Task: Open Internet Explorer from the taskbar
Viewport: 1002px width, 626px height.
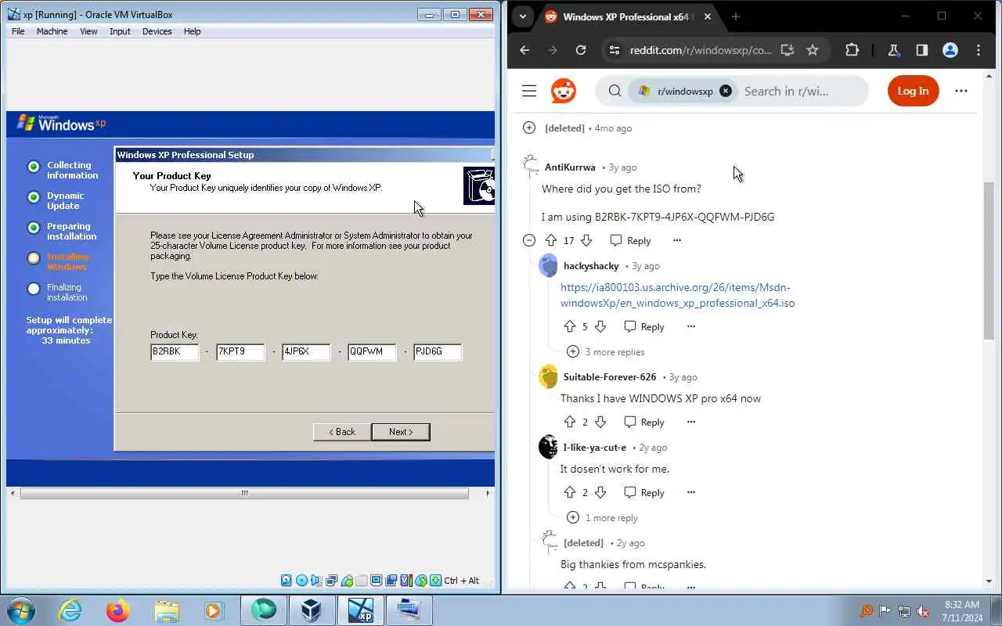Action: pyautogui.click(x=70, y=610)
